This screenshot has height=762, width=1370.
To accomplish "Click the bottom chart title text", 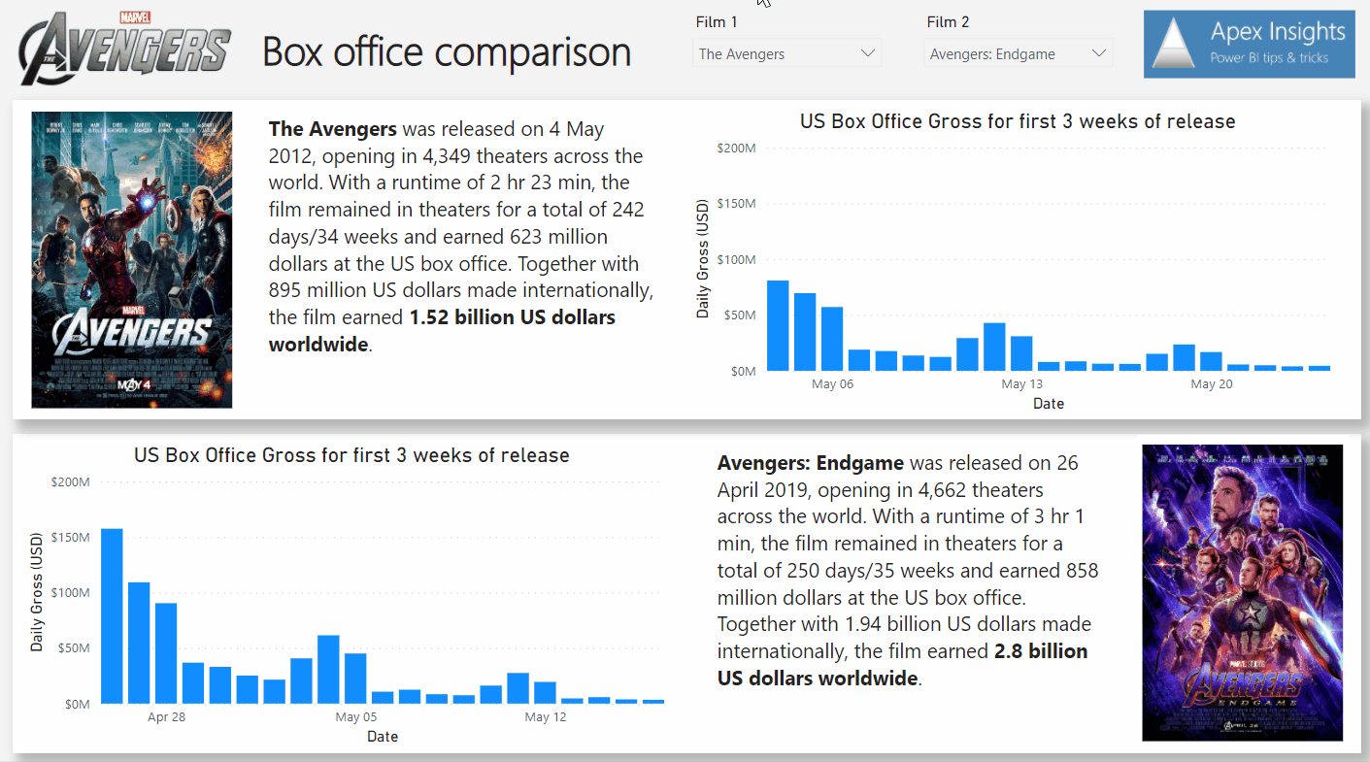I will click(x=351, y=455).
